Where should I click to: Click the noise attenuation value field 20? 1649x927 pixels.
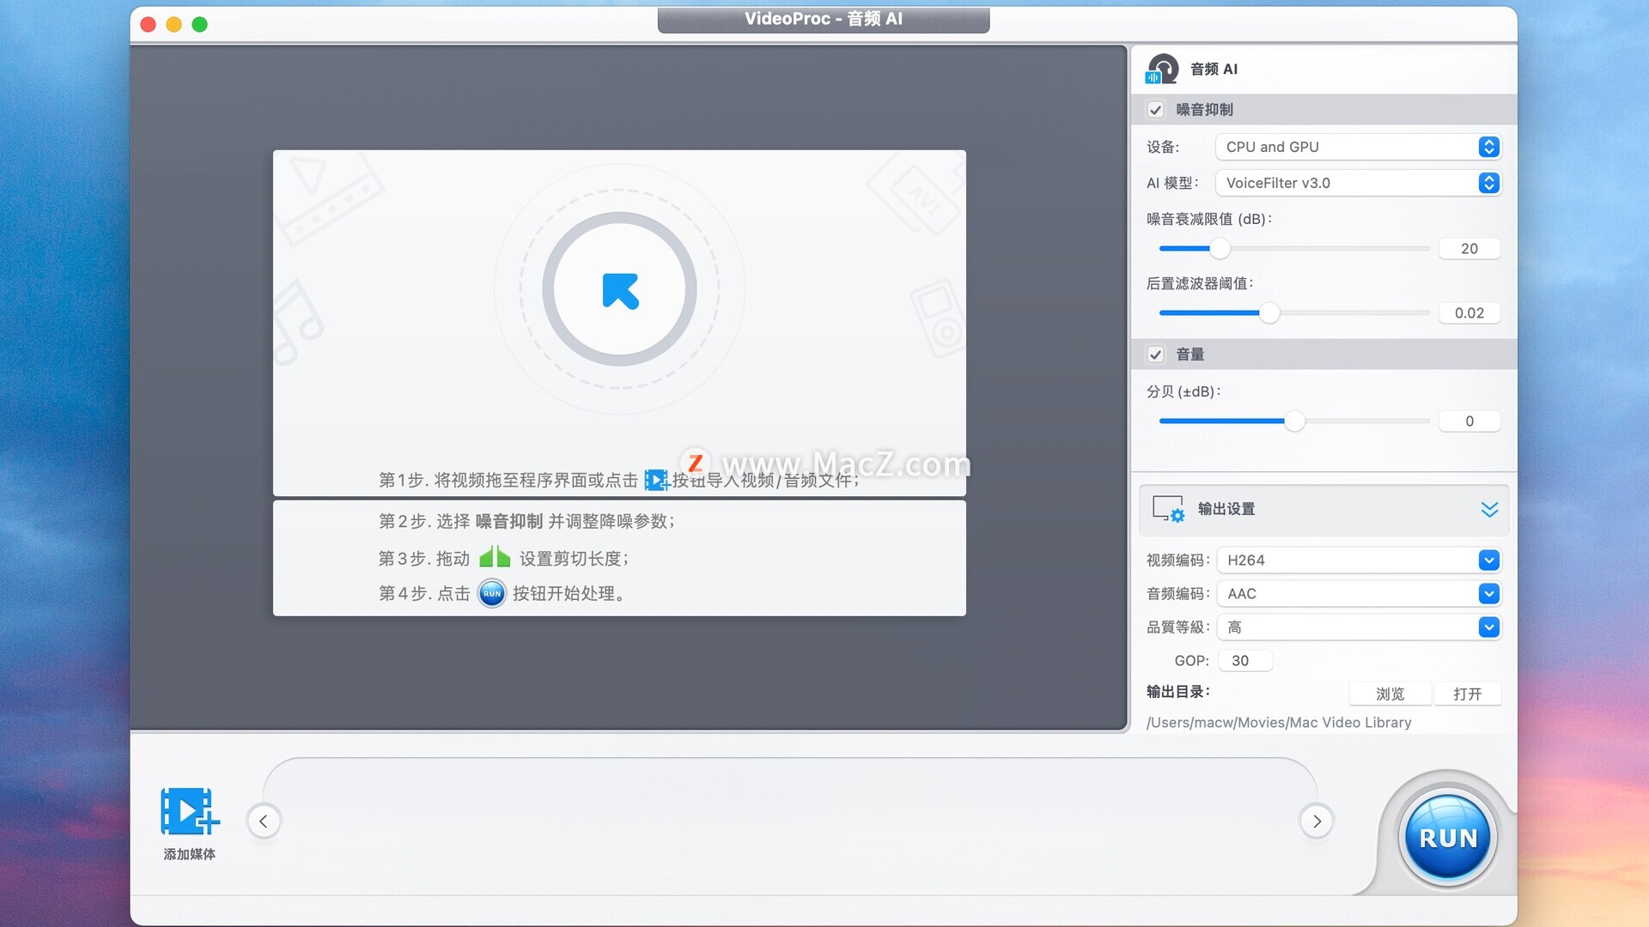[x=1469, y=249]
